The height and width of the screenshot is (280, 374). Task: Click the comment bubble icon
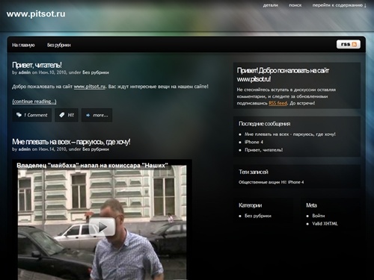point(19,115)
